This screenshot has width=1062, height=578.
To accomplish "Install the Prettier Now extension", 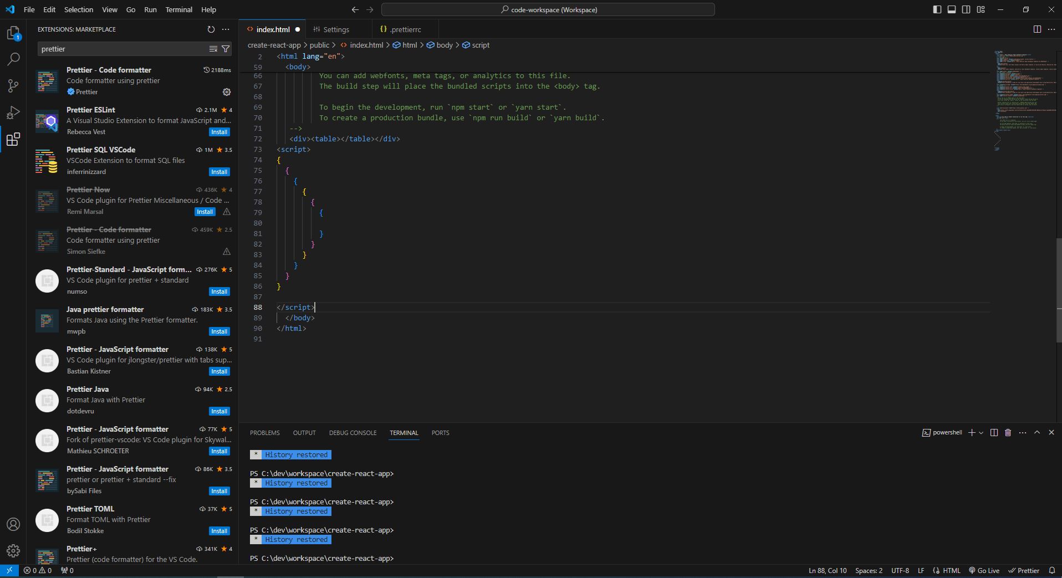I will (x=205, y=212).
